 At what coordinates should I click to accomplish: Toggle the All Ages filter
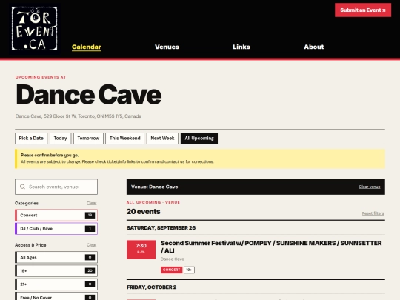click(56, 257)
